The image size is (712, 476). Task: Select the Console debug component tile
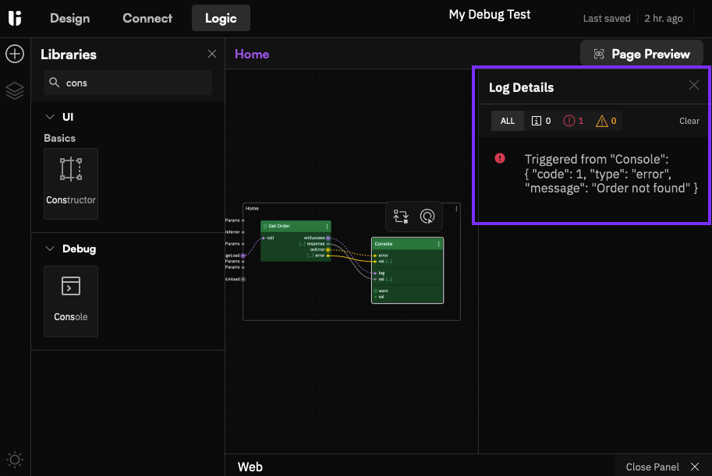tap(71, 301)
